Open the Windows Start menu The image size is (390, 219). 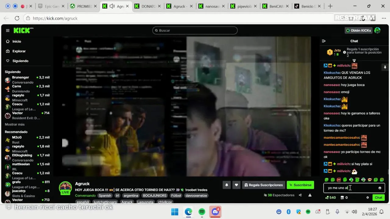point(175,212)
